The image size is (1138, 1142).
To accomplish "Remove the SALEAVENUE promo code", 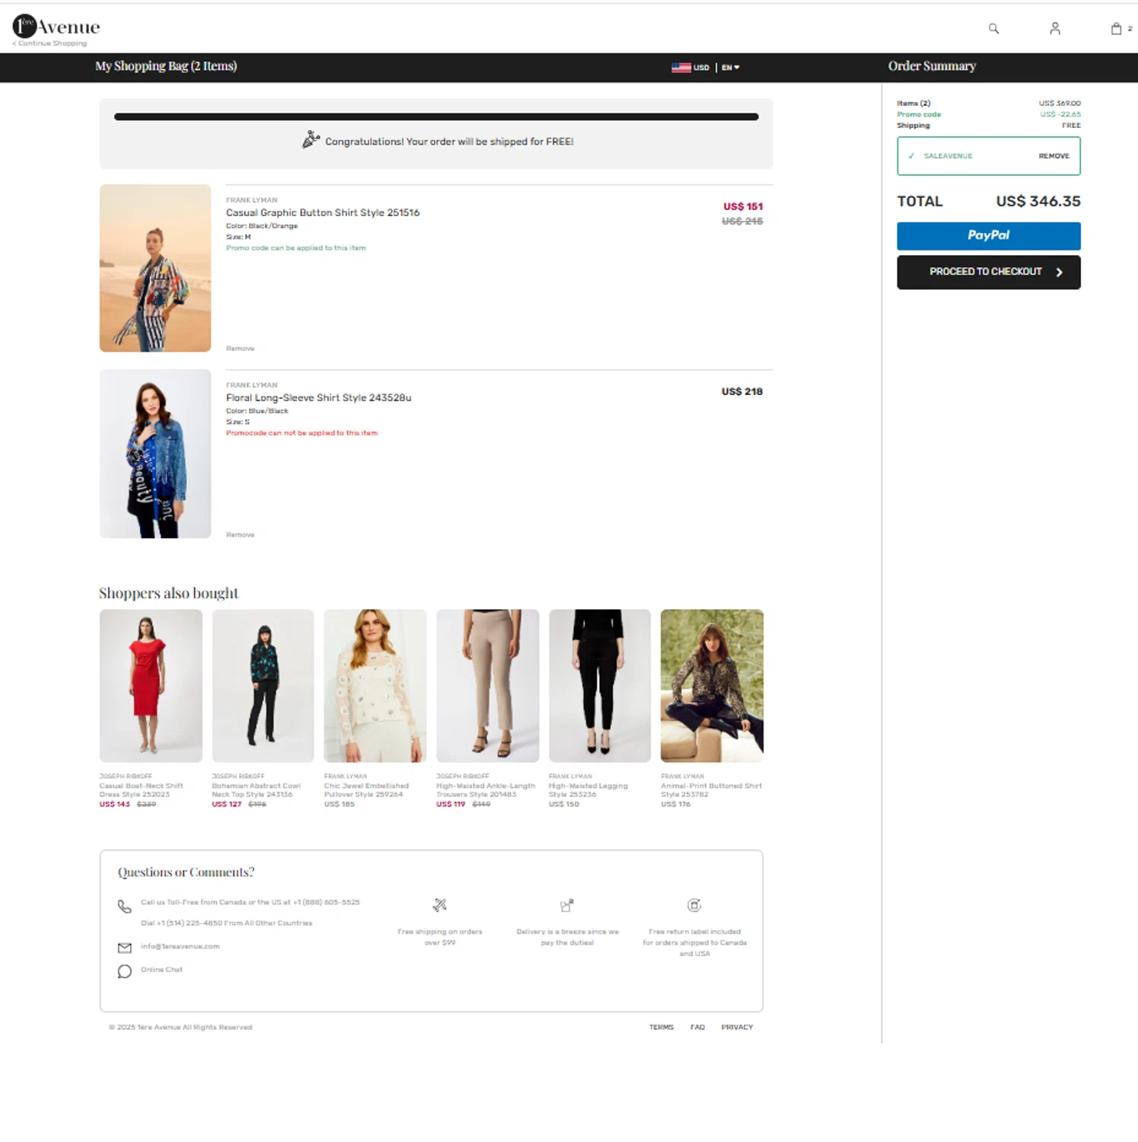I will pos(1054,155).
